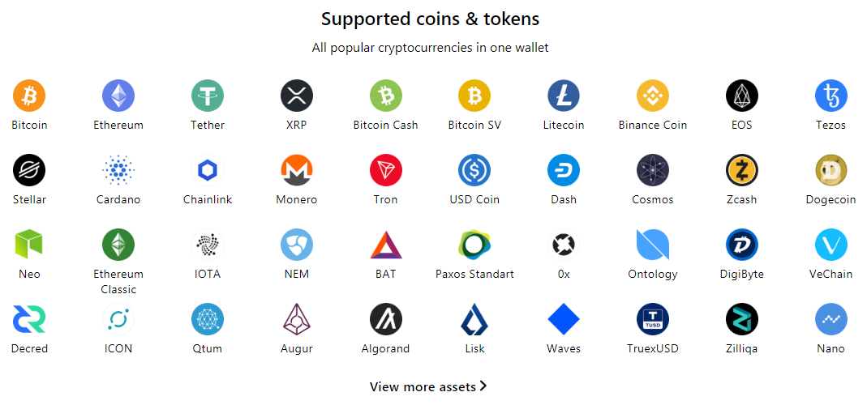Select the DigiByte icon
Viewport: 867px width, 405px height.
click(742, 245)
